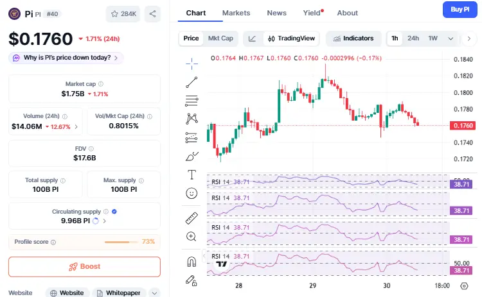Screen dimensions: 482x297
Task: Select the XABCD pattern tool
Action: (192, 119)
